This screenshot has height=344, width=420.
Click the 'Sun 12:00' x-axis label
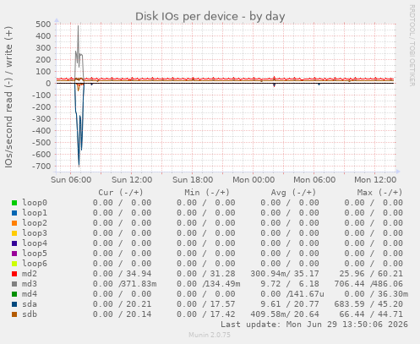pos(132,180)
